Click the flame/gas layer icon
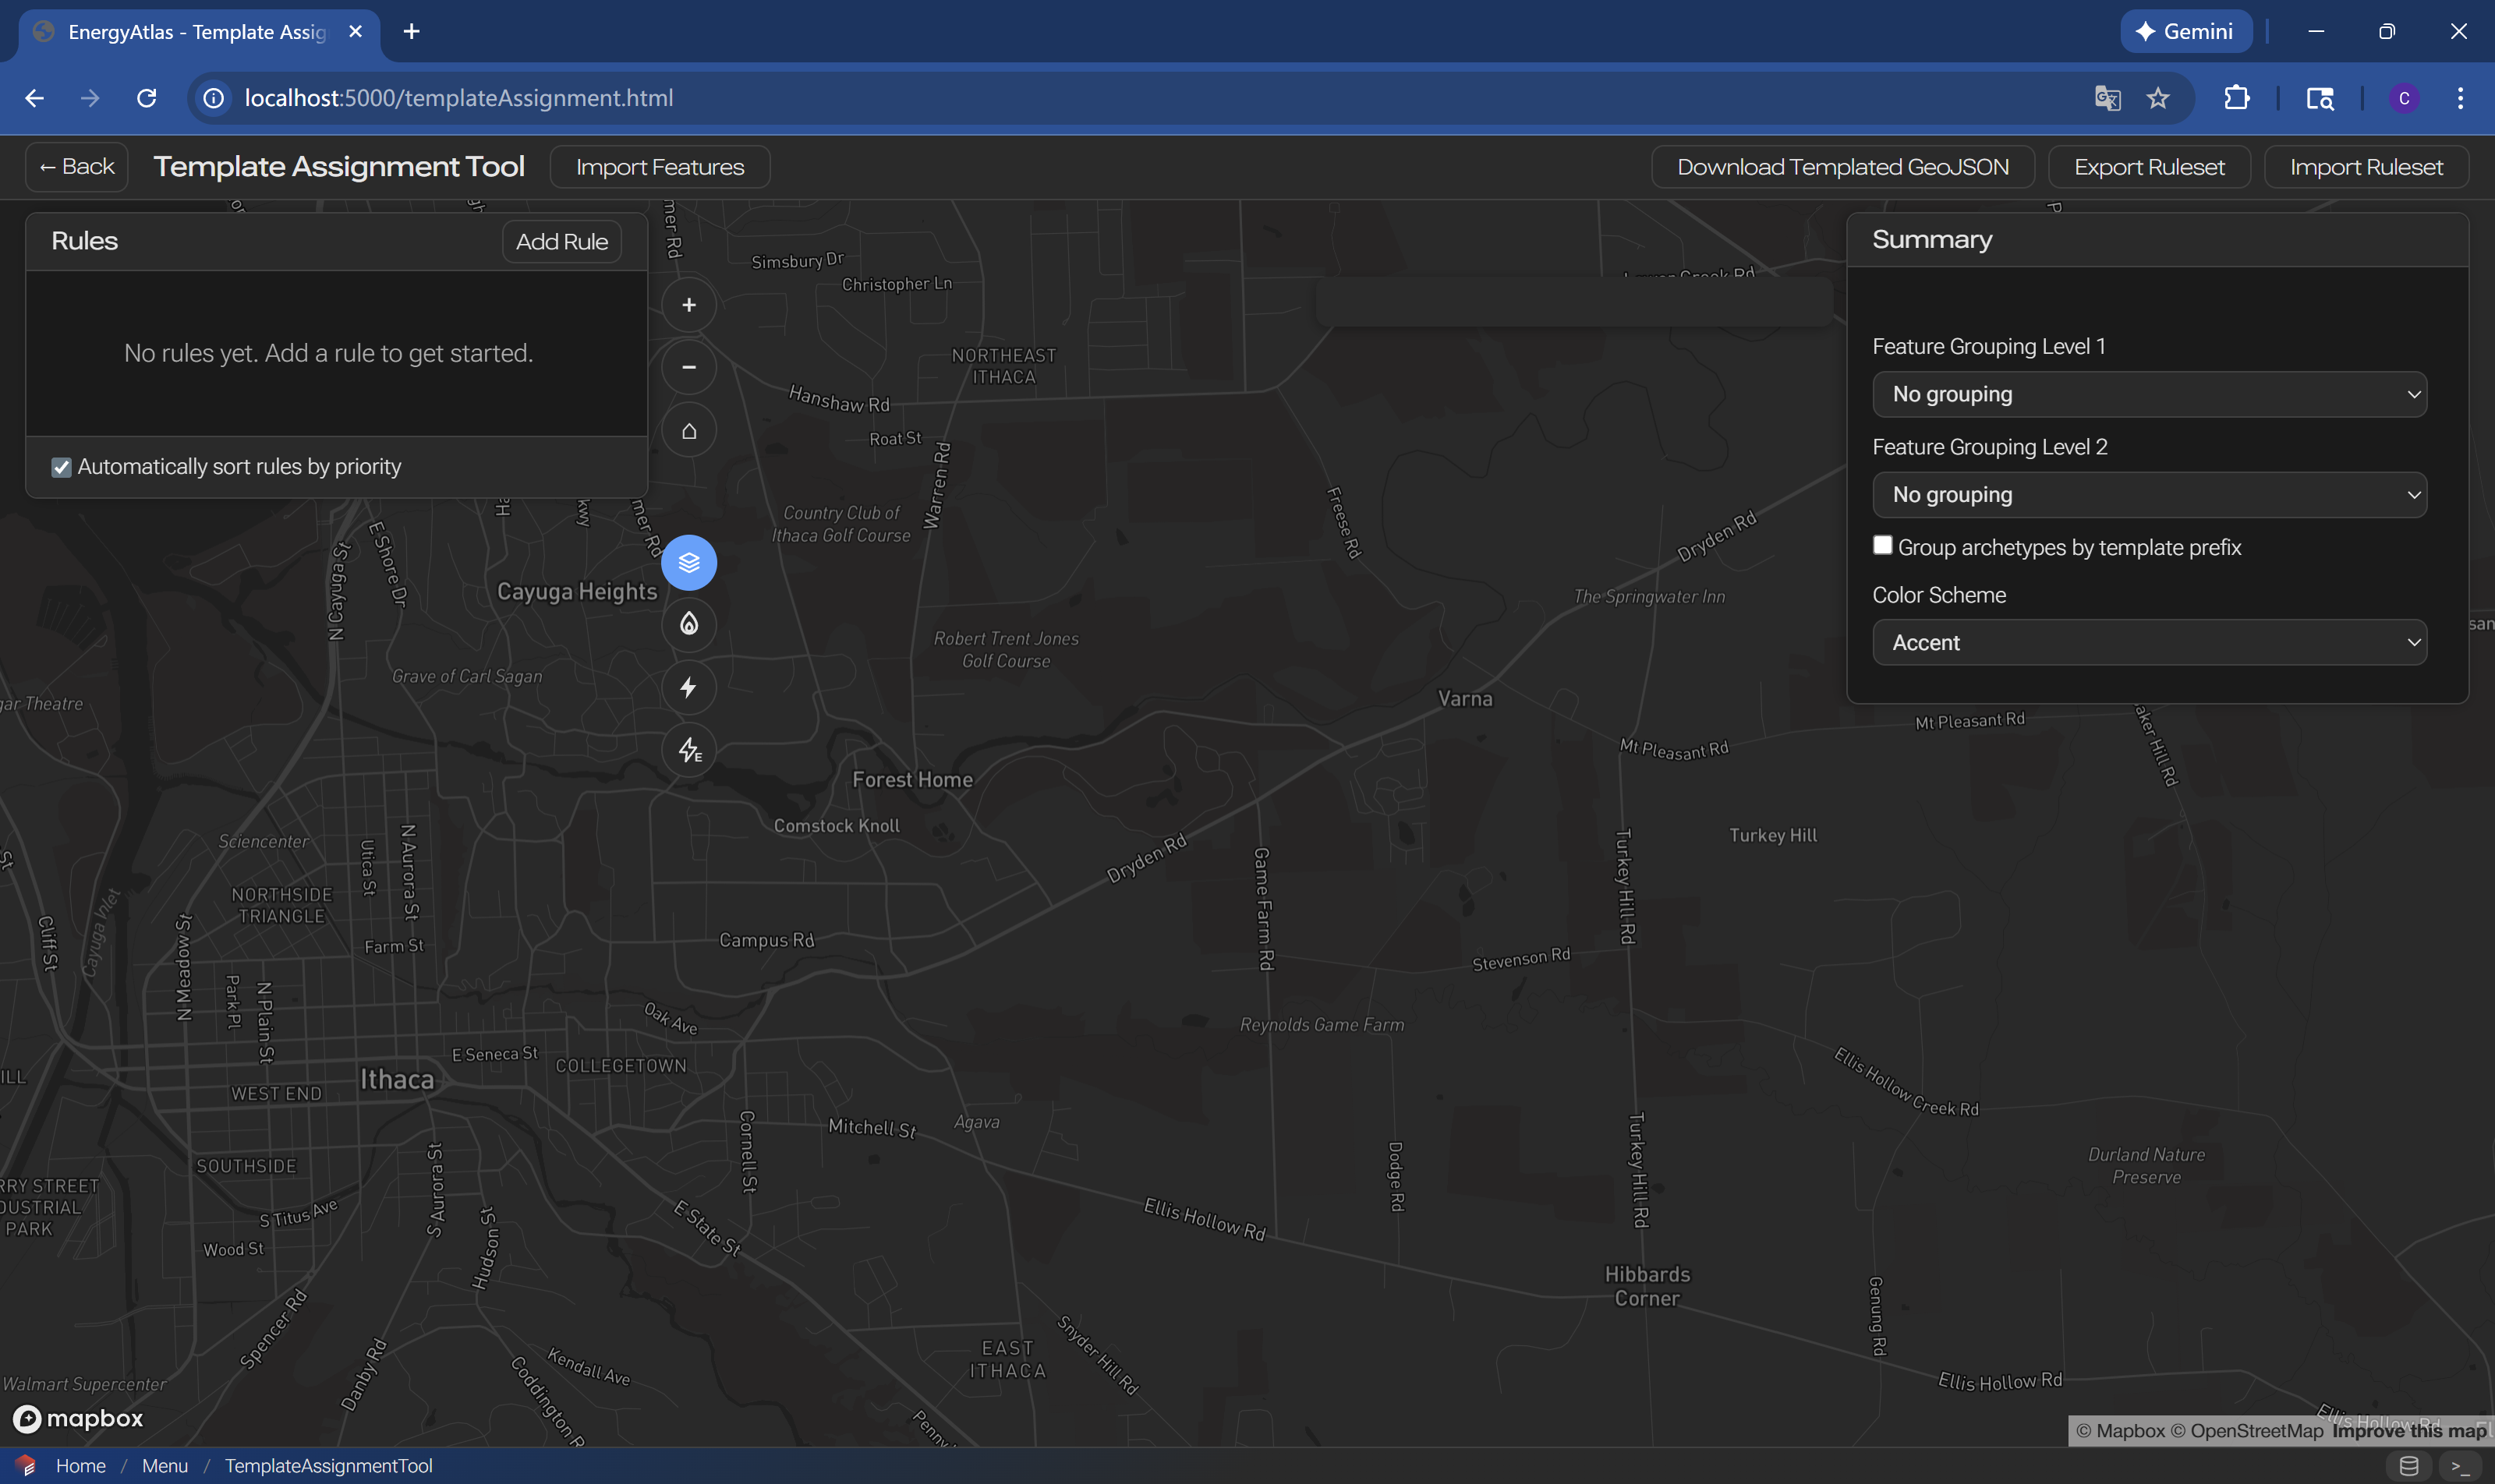2495x1484 pixels. 688,624
